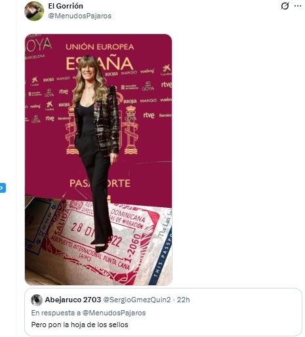Open @MenudosPajaros handle under El Gorrión
Viewport: 305px width, 337px height.
[79, 16]
